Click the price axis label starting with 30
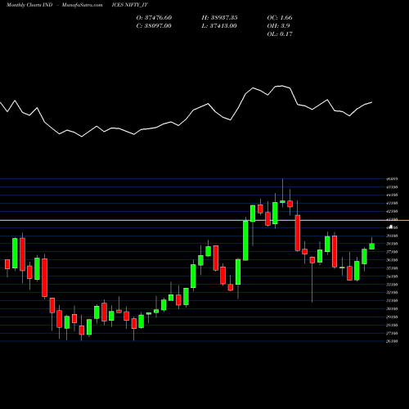Screen dimensions: 409x409 click(392, 308)
